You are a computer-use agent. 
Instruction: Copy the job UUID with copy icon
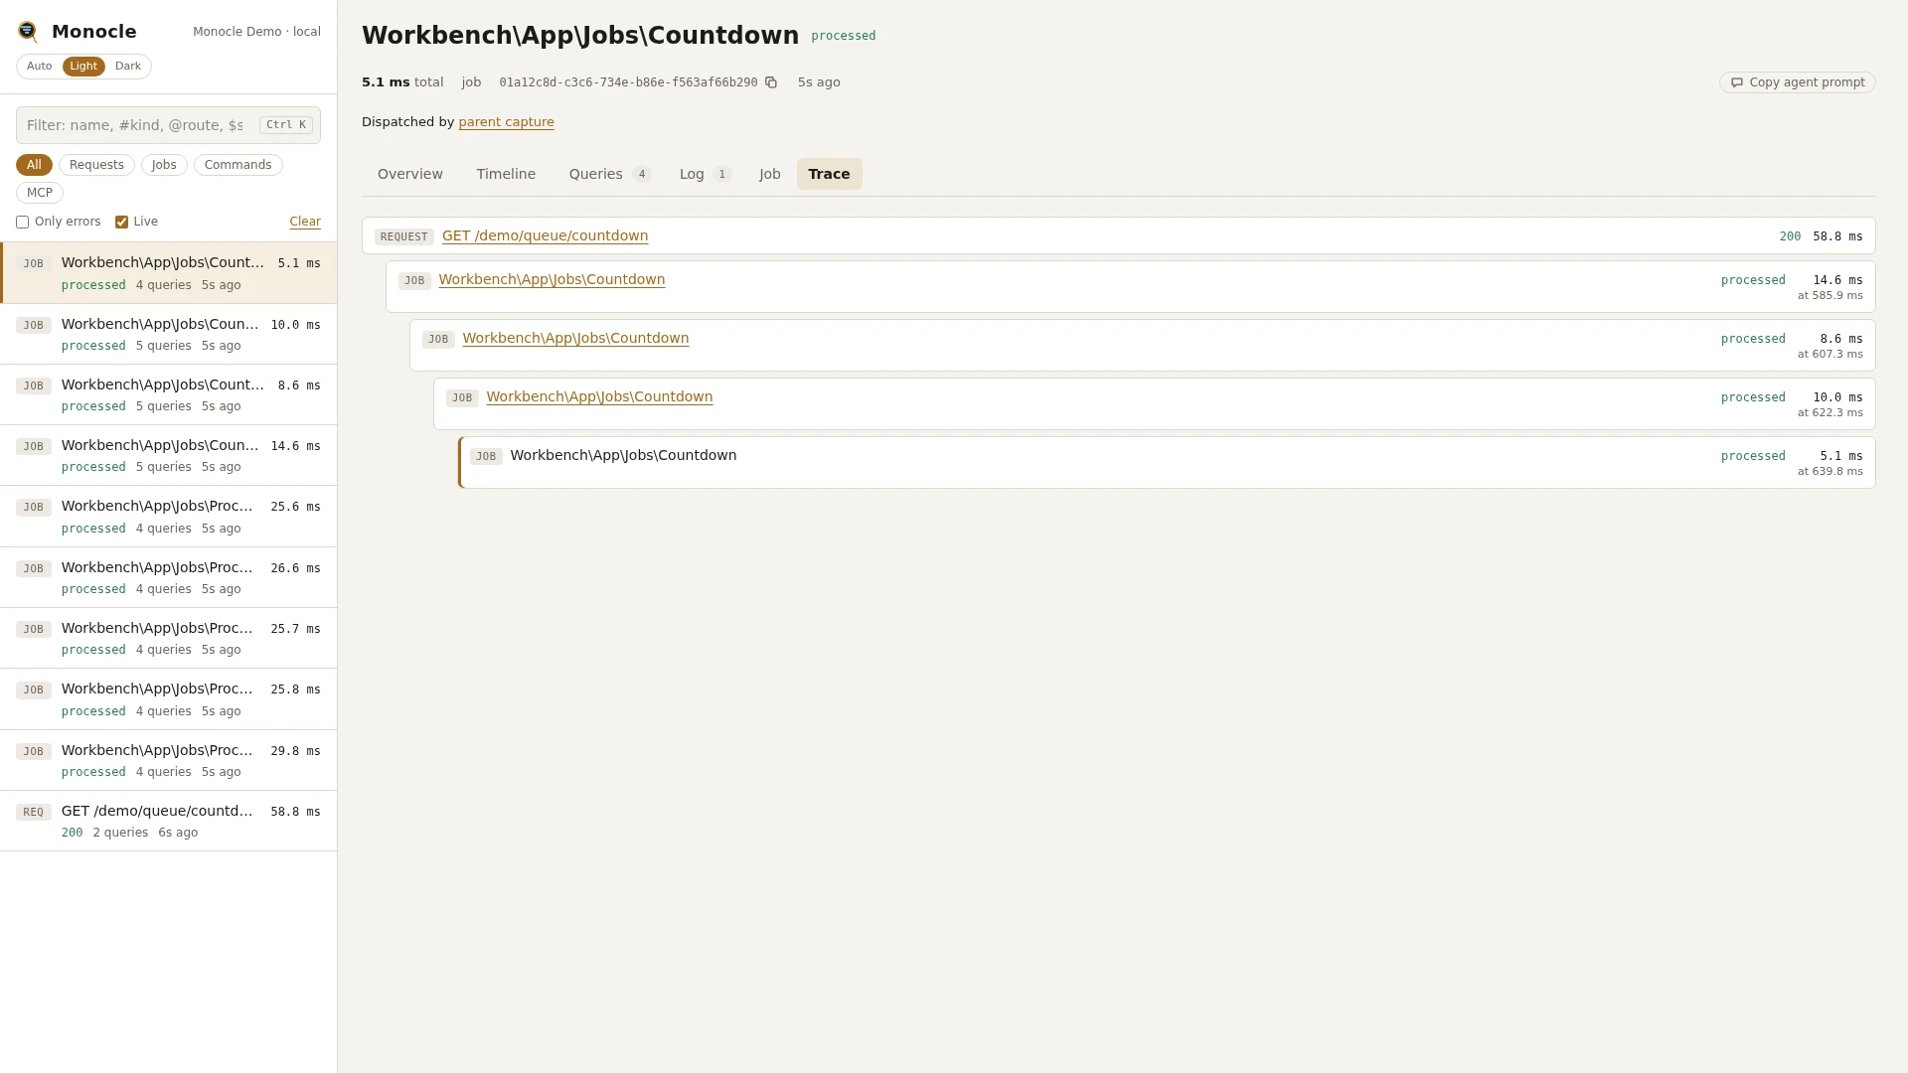pyautogui.click(x=771, y=82)
